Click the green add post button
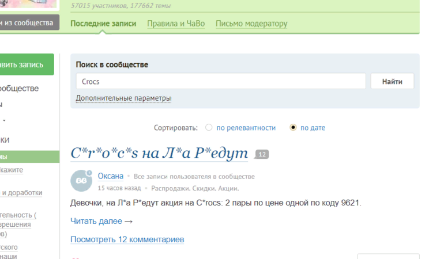This screenshot has width=444, height=259. click(x=27, y=64)
